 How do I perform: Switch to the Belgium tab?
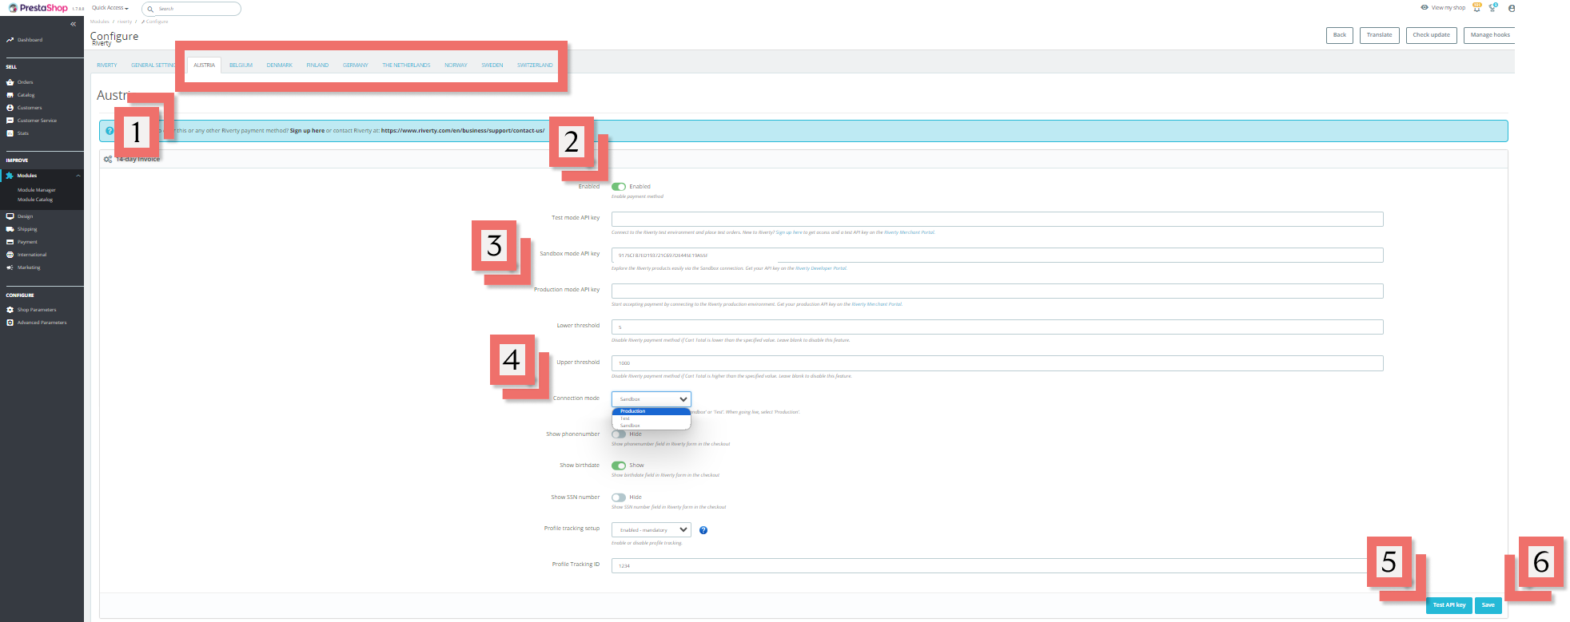point(241,65)
